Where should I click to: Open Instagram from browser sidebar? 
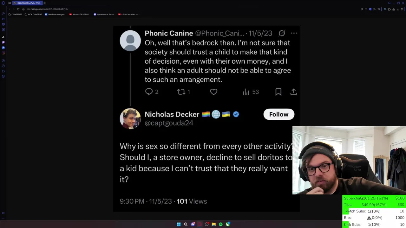click(x=3, y=53)
